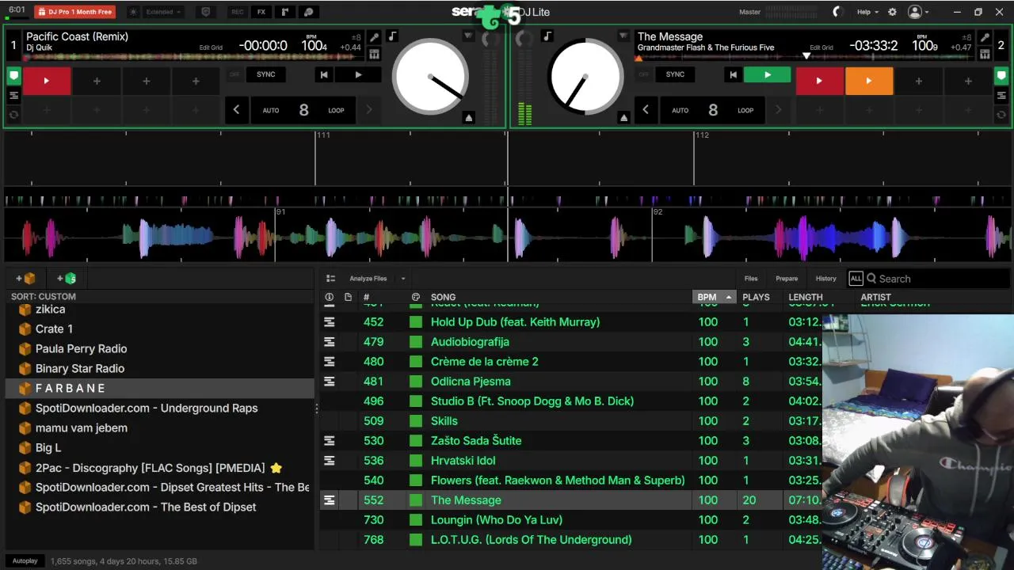
Task: Open the dropdown beside Analyze Files
Action: (402, 279)
